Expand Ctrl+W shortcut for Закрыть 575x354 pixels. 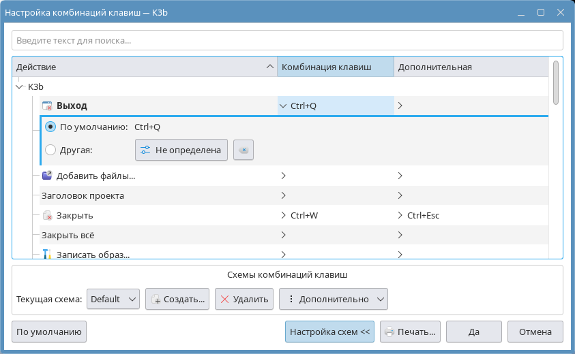284,216
